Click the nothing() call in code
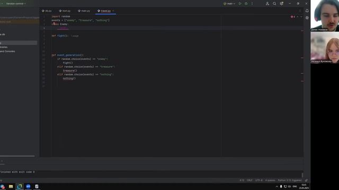Image resolution: width=339 pixels, height=190 pixels. click(x=69, y=79)
